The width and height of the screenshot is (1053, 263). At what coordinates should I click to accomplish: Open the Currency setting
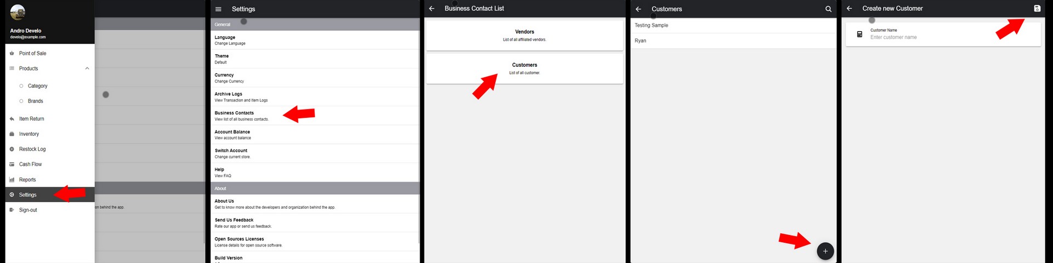click(x=315, y=78)
